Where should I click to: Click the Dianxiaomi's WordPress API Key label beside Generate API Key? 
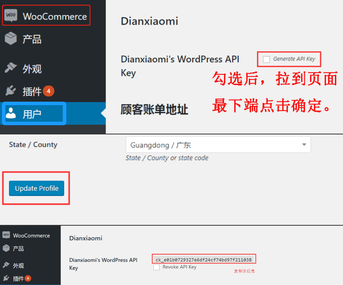click(180, 66)
